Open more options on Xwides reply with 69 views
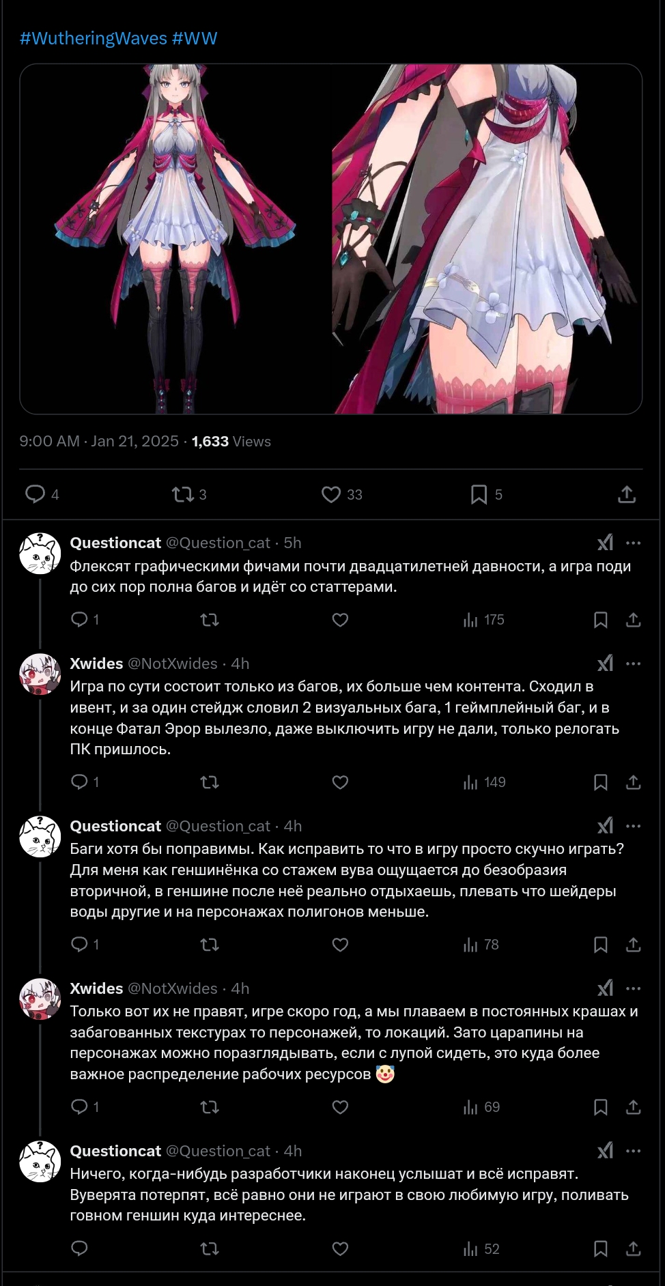Image resolution: width=665 pixels, height=1286 pixels. point(634,988)
